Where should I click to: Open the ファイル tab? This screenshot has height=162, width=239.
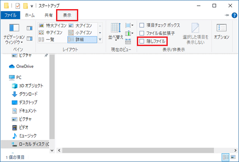(x=10, y=15)
